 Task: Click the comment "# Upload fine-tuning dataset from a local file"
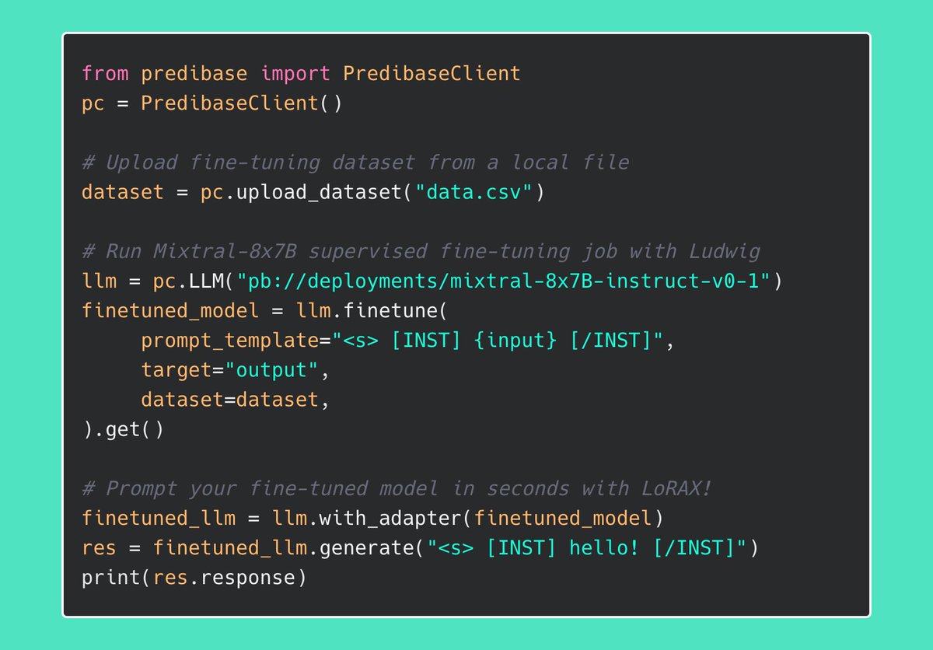point(355,162)
